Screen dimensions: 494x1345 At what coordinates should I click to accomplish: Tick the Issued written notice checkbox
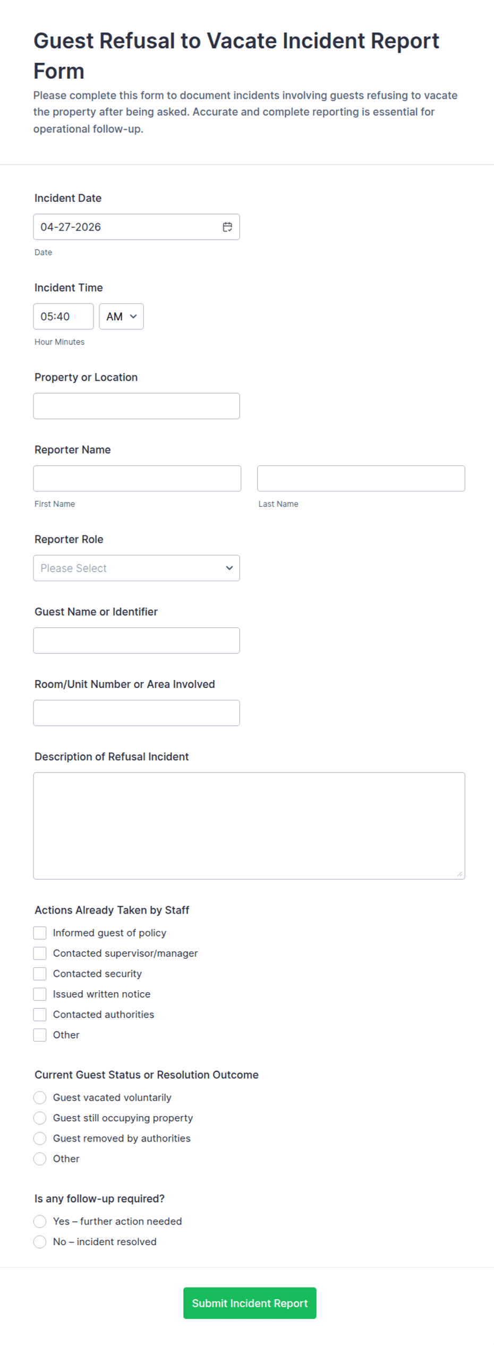(40, 994)
